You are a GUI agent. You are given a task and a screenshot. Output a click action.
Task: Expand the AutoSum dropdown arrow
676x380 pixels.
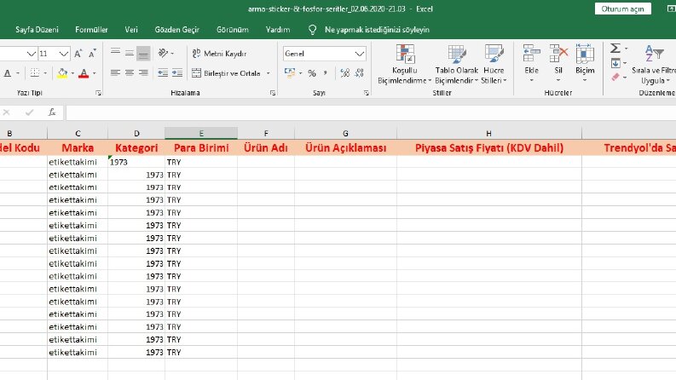[626, 49]
